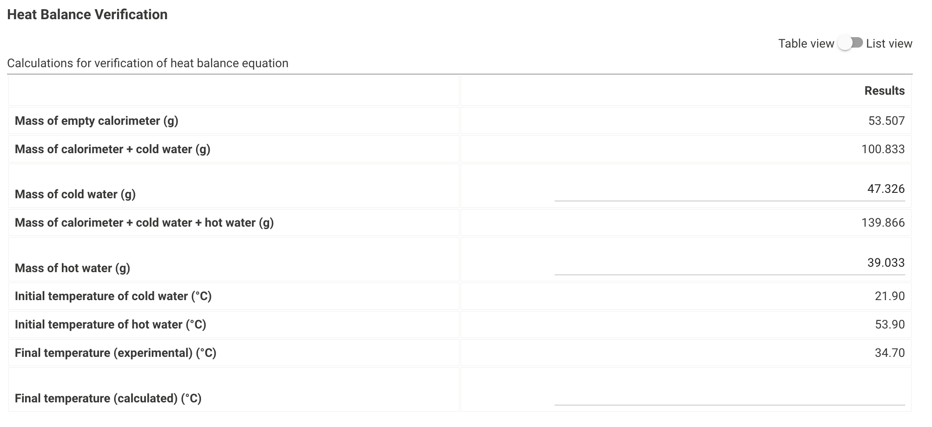The height and width of the screenshot is (427, 932).
Task: Click the Heat Balance Verification title
Action: [x=88, y=14]
